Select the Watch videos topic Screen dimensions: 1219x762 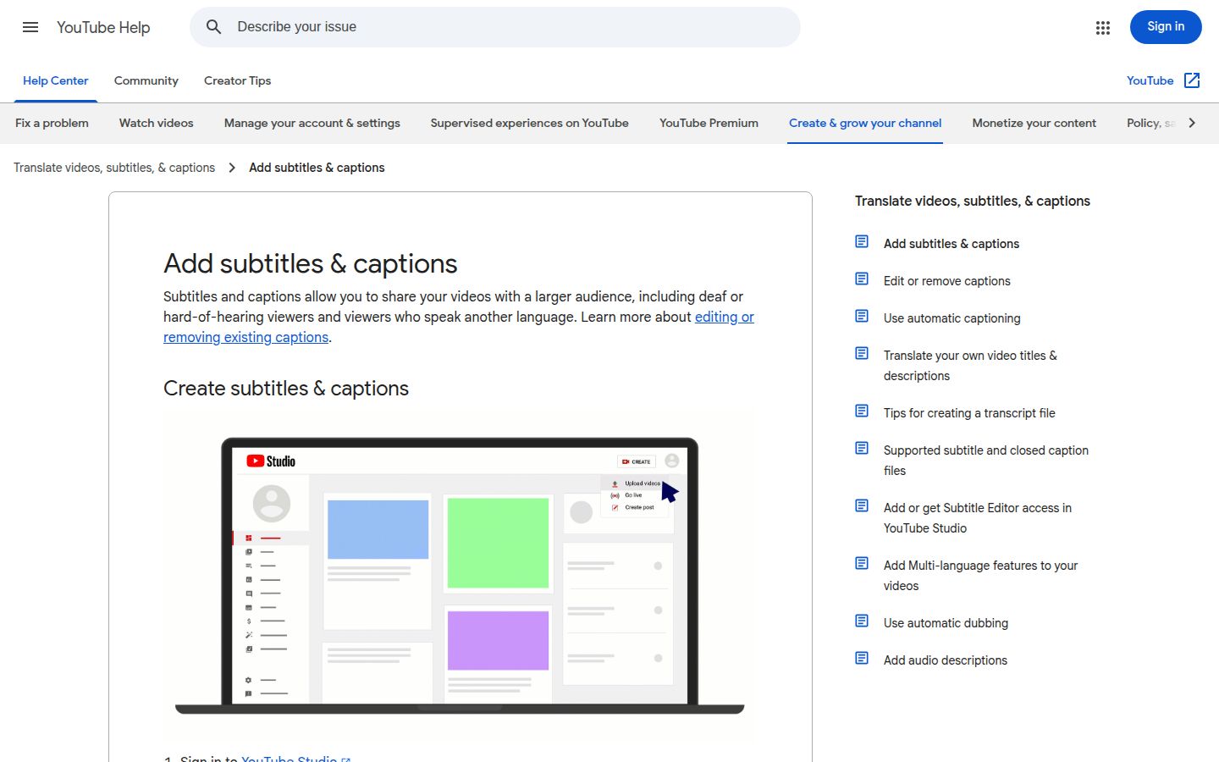pos(156,123)
